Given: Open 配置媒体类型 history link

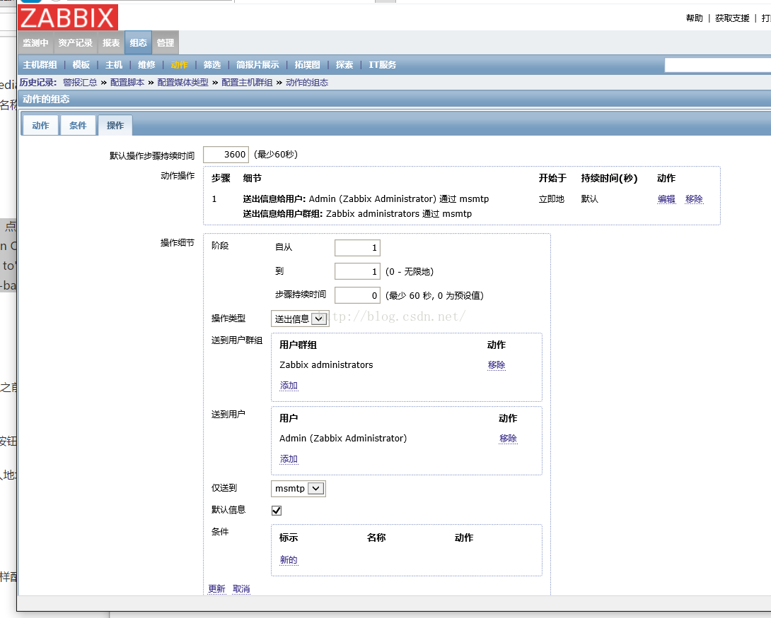Looking at the screenshot, I should (183, 83).
